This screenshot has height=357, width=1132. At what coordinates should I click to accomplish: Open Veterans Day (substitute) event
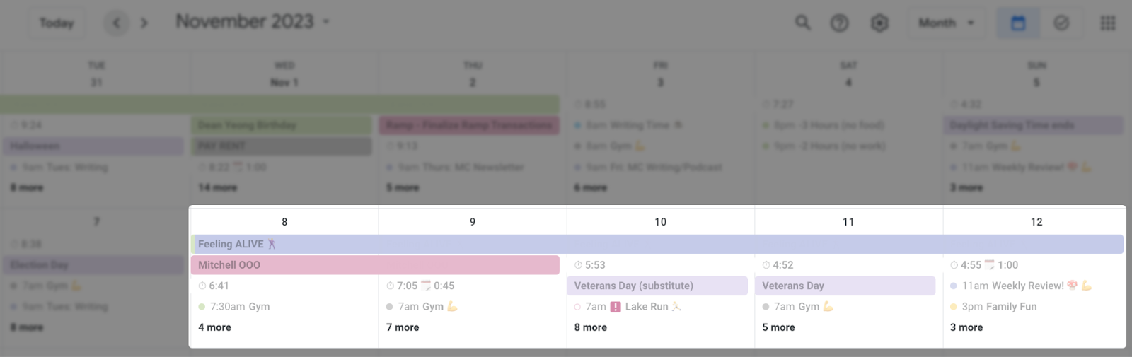(x=657, y=286)
